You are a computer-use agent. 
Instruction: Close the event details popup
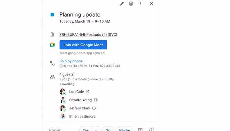click(x=152, y=4)
